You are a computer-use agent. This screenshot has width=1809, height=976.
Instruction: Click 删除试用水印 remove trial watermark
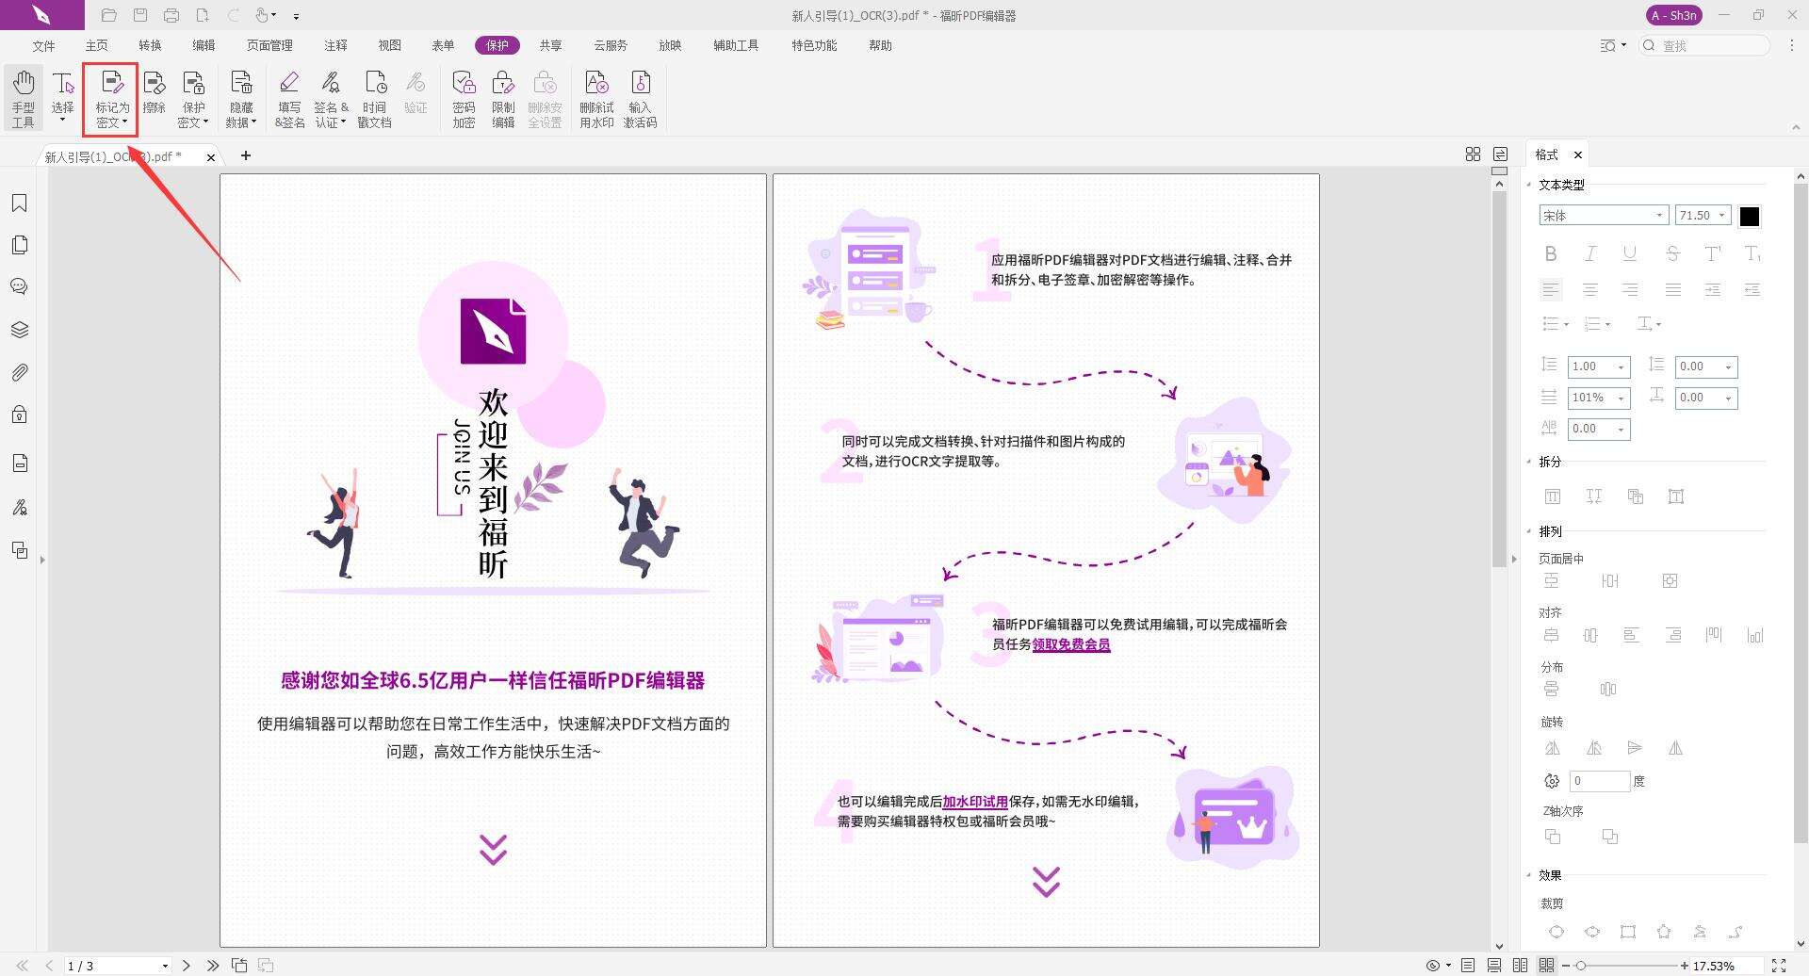click(x=596, y=98)
